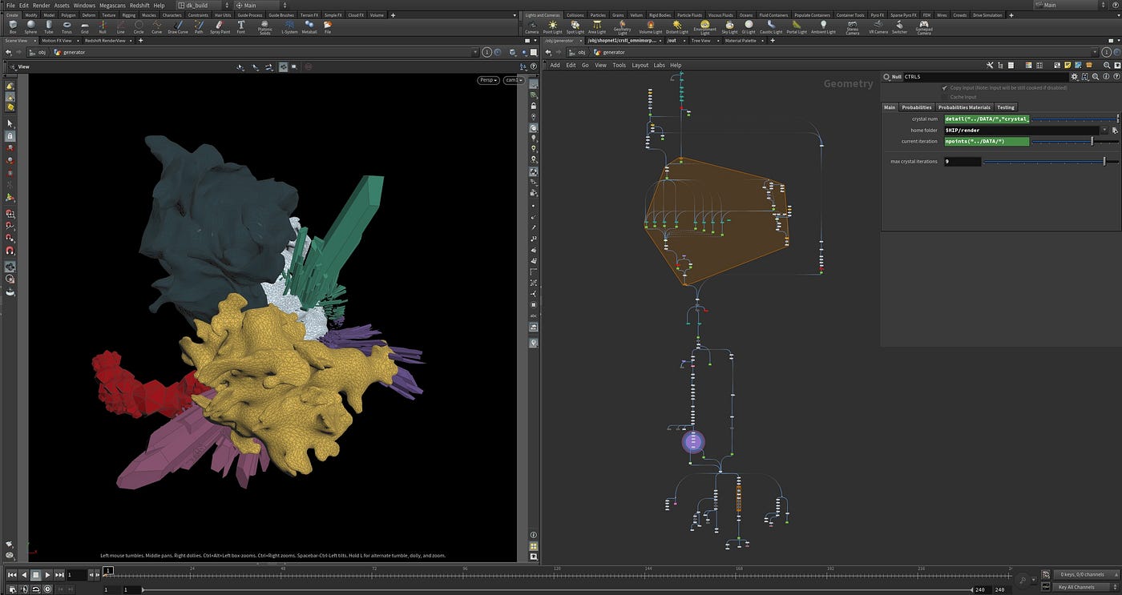Adjust the crystal num slider

tap(1074, 119)
